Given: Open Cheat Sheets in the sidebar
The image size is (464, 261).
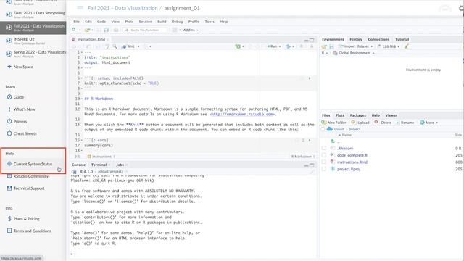Looking at the screenshot, I should pyautogui.click(x=25, y=133).
